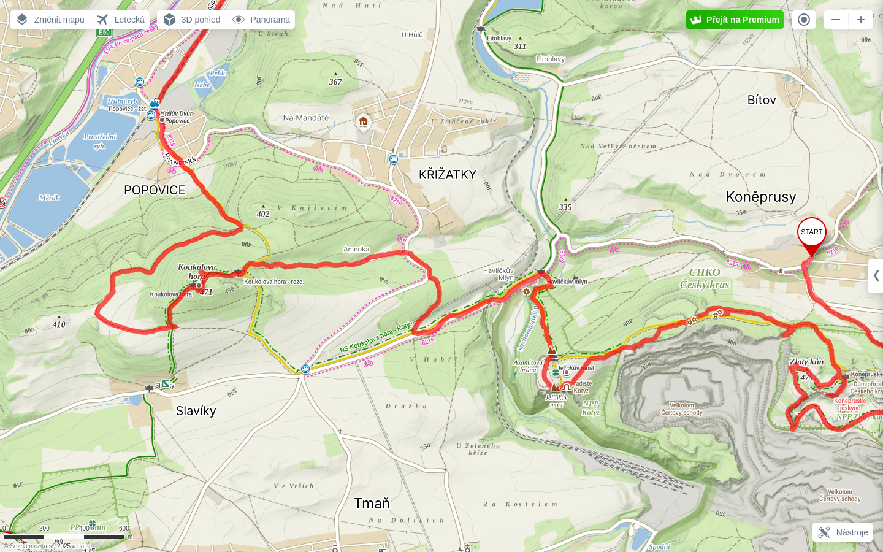Click the bus stop icon in Křižatky
The image size is (883, 552).
[x=394, y=159]
